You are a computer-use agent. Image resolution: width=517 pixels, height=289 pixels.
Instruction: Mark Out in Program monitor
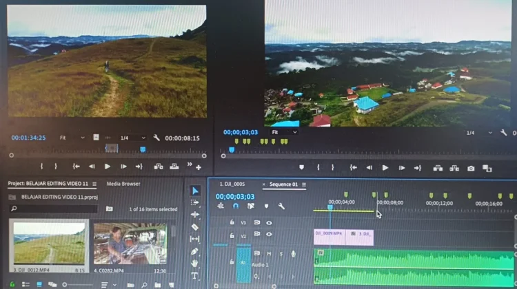pyautogui.click(x=332, y=167)
